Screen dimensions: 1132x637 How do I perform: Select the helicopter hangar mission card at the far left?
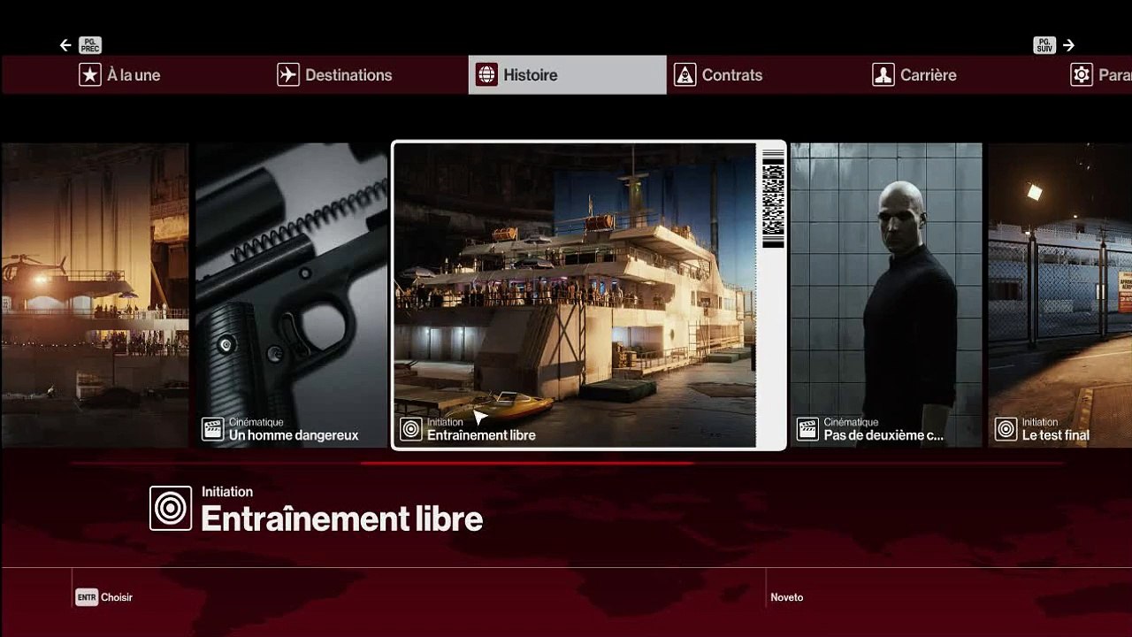pyautogui.click(x=95, y=295)
